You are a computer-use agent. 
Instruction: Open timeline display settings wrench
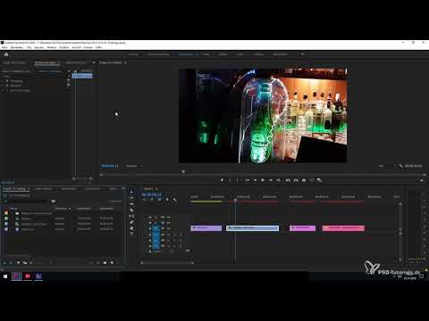(x=174, y=200)
